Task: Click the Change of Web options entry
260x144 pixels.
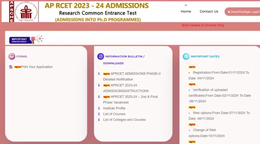Action: [207, 133]
